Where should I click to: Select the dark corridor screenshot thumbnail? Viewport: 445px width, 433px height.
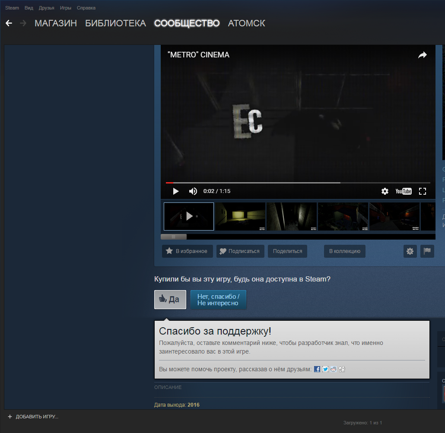pyautogui.click(x=292, y=216)
